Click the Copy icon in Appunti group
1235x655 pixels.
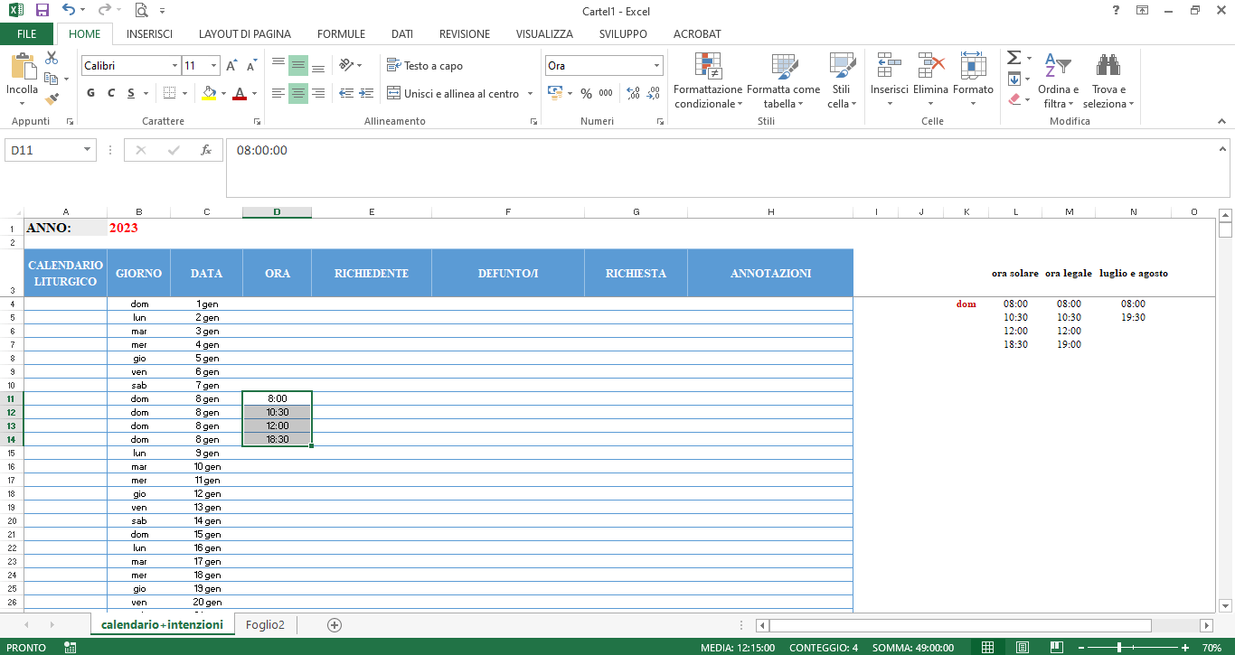52,79
